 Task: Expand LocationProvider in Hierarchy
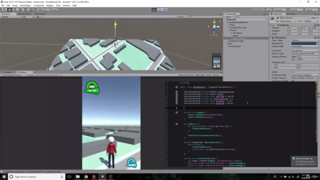[229, 27]
